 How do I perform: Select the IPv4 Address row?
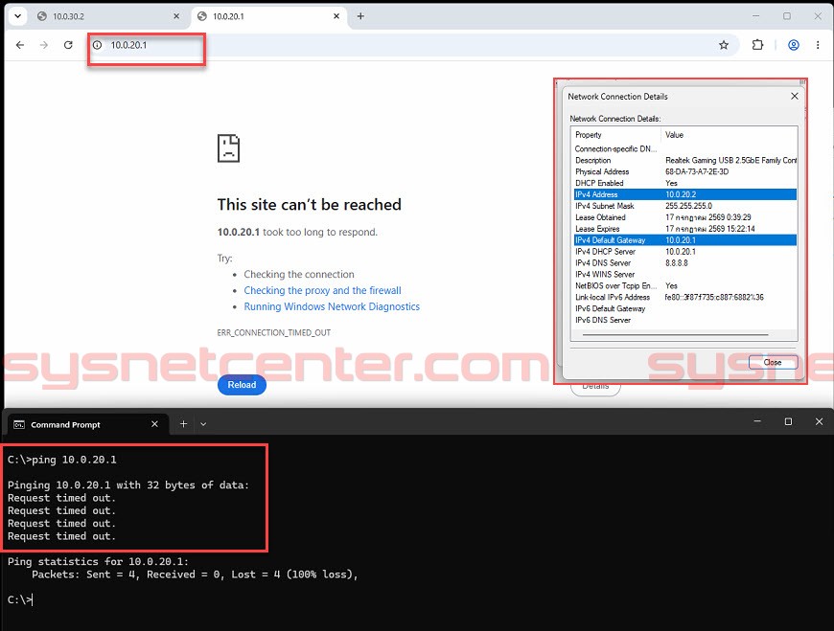tap(685, 194)
